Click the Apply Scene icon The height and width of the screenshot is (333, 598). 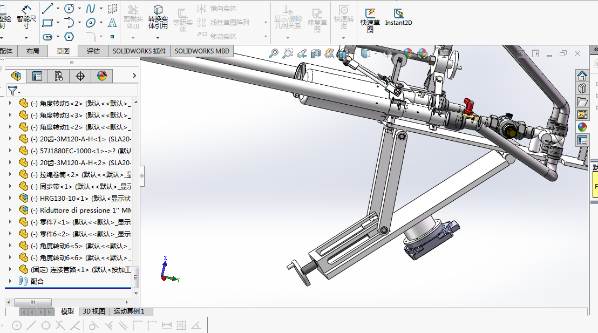point(422,53)
